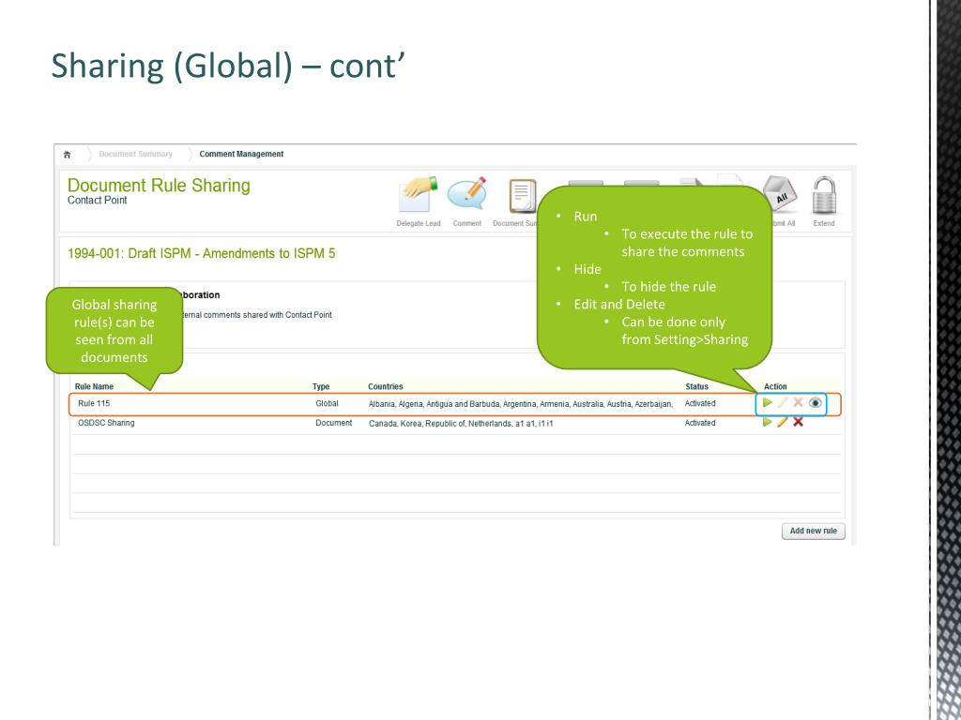The height and width of the screenshot is (720, 961).
Task: Select the Contact Point subtitle
Action: pyautogui.click(x=98, y=201)
